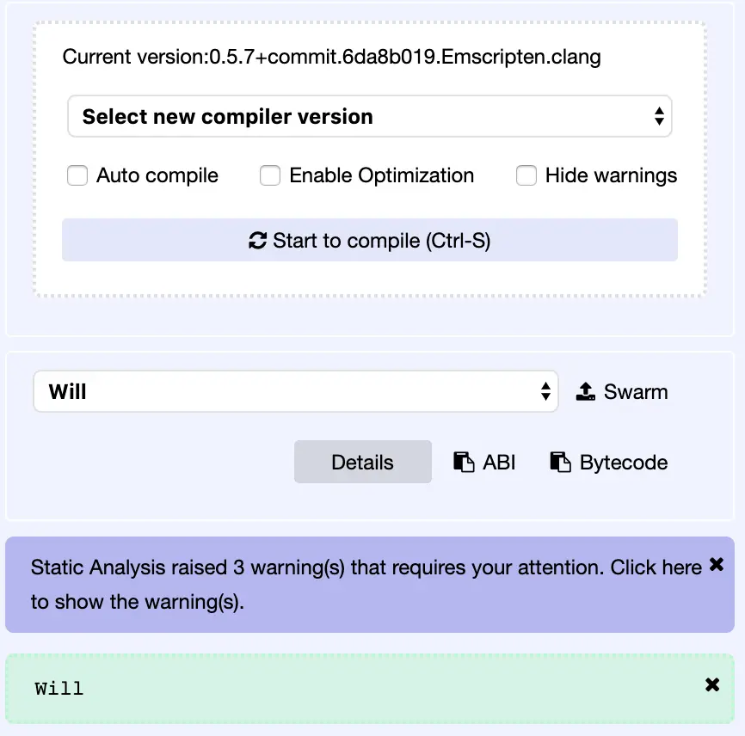Enable Optimization
Image resolution: width=745 pixels, height=736 pixels.
point(270,175)
